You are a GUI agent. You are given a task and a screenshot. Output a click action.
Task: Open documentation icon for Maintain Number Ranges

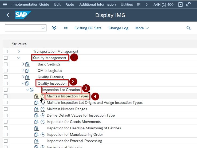[36, 109]
